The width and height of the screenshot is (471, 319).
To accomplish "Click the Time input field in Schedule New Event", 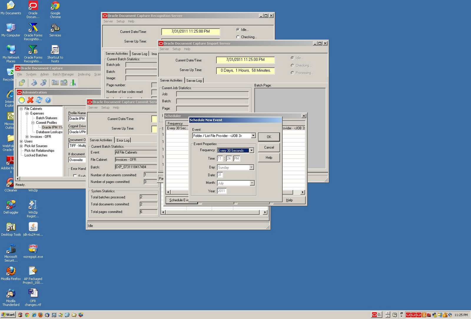I will (x=220, y=158).
